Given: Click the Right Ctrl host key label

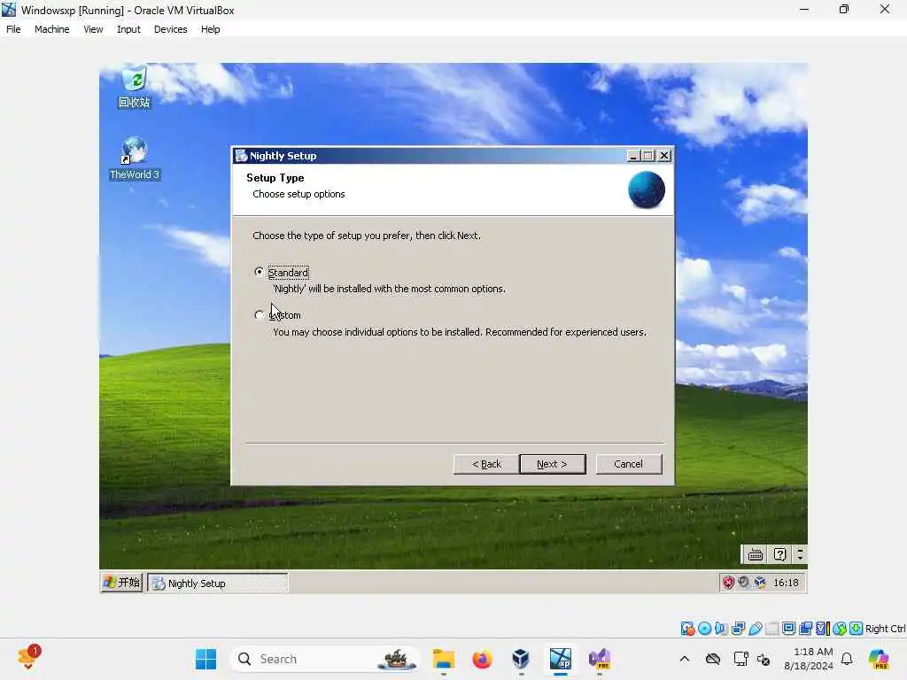Looking at the screenshot, I should click(x=886, y=629).
